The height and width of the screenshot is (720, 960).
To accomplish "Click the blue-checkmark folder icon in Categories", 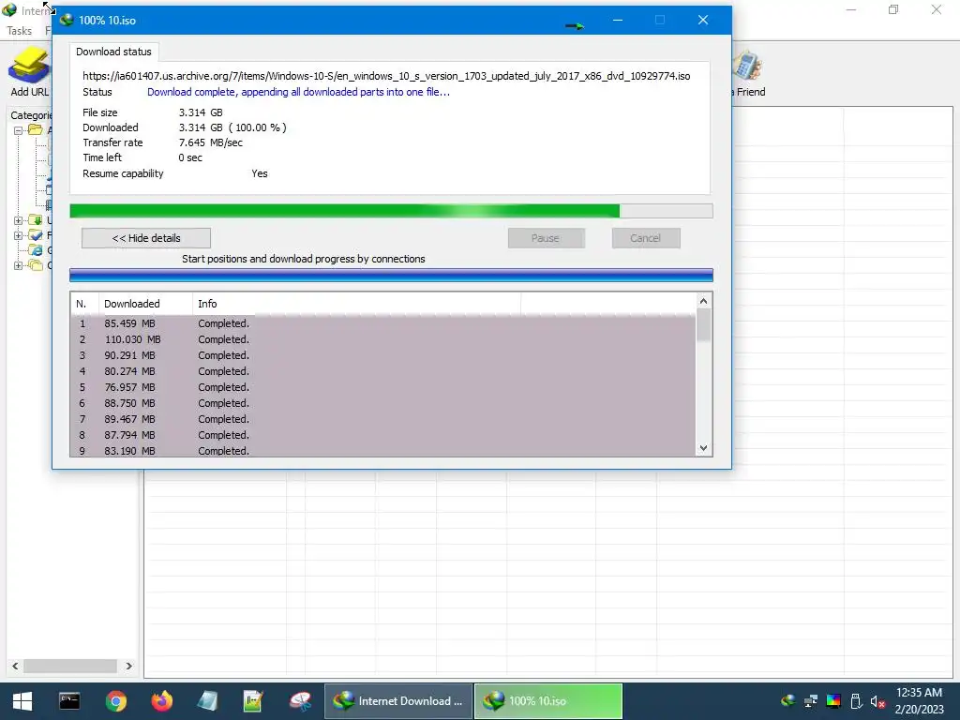I will tap(36, 235).
